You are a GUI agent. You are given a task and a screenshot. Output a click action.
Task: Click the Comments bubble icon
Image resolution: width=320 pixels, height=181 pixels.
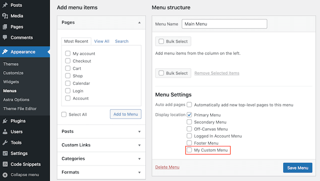(x=5, y=37)
